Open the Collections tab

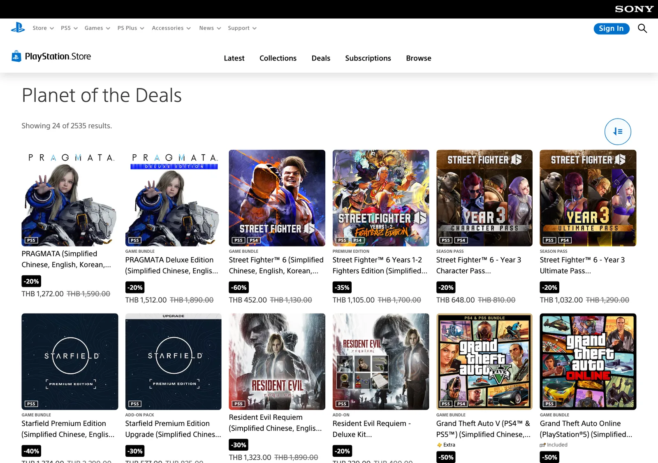coord(278,58)
